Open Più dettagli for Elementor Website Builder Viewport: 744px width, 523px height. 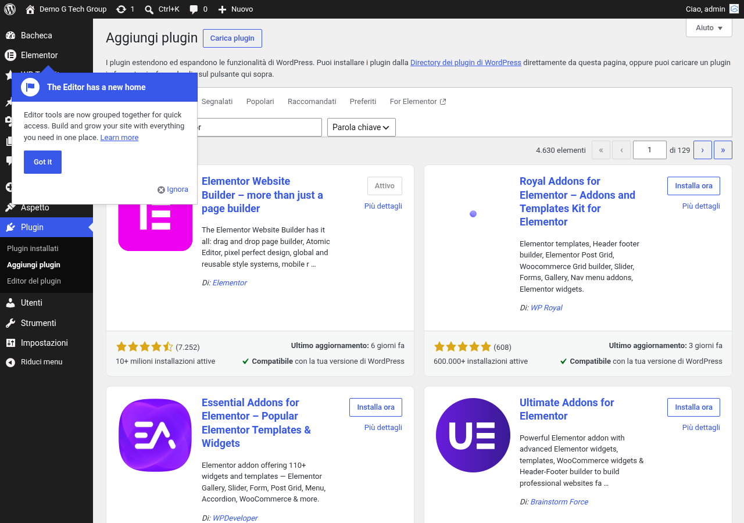click(x=383, y=206)
